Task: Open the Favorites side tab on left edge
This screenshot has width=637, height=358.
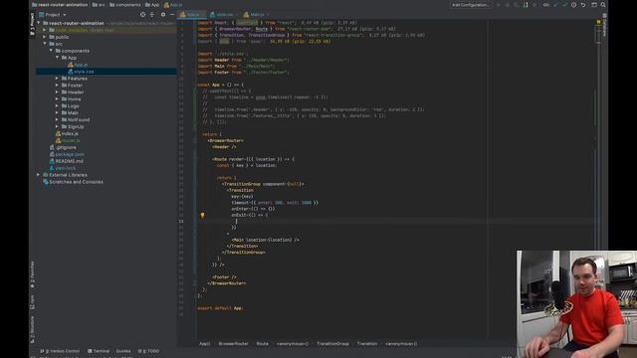Action: point(32,274)
